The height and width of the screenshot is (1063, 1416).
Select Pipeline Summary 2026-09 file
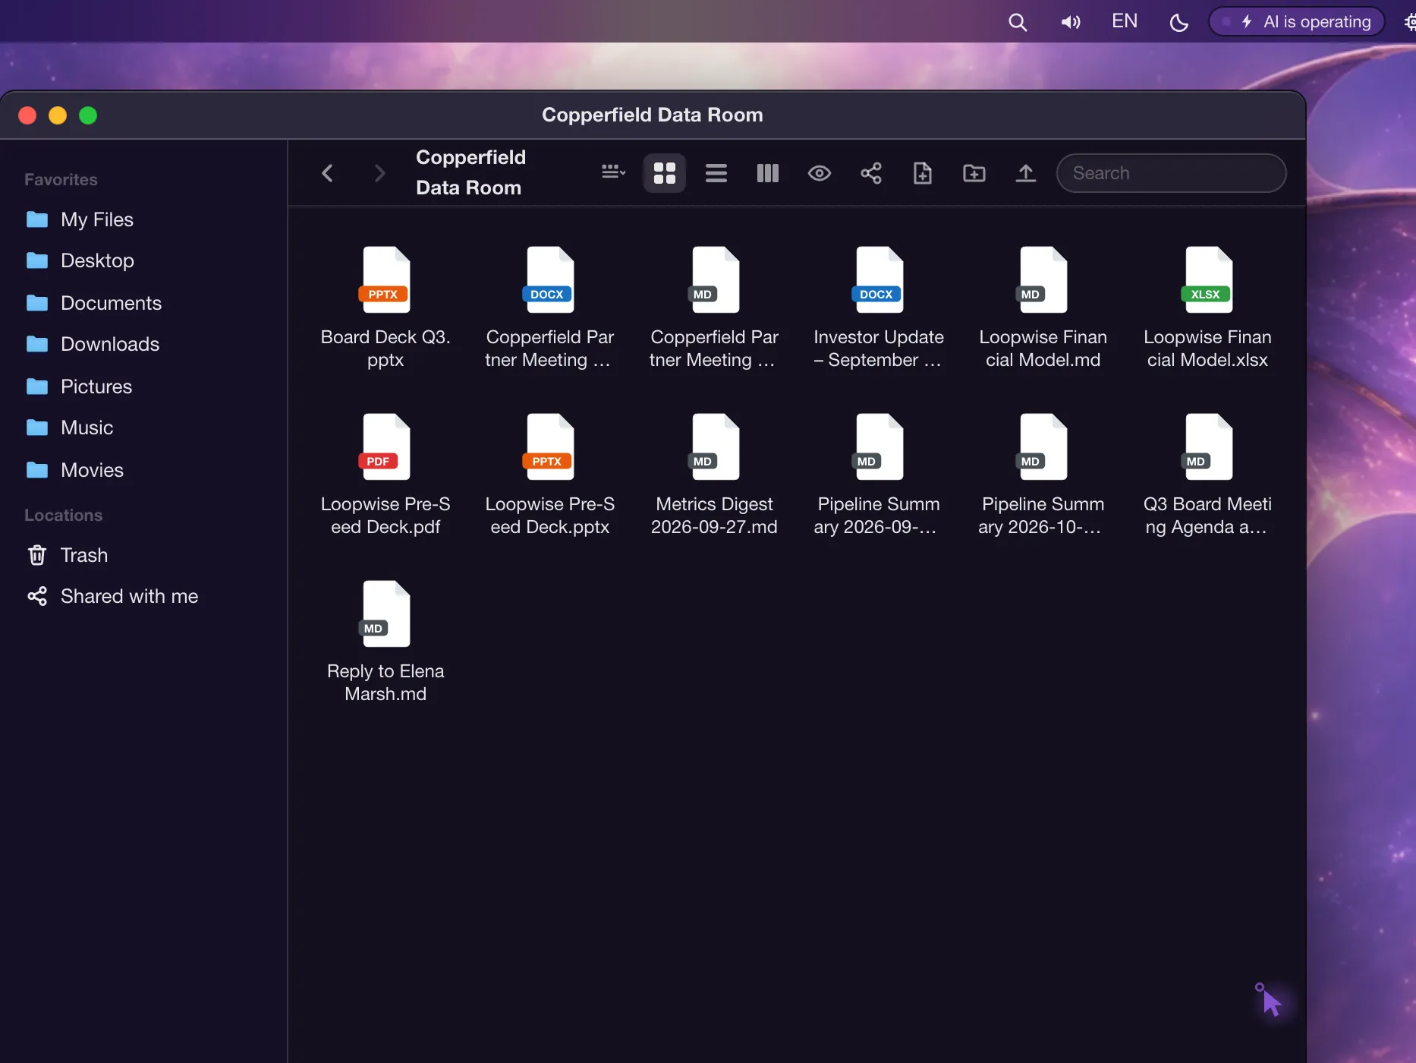click(879, 474)
